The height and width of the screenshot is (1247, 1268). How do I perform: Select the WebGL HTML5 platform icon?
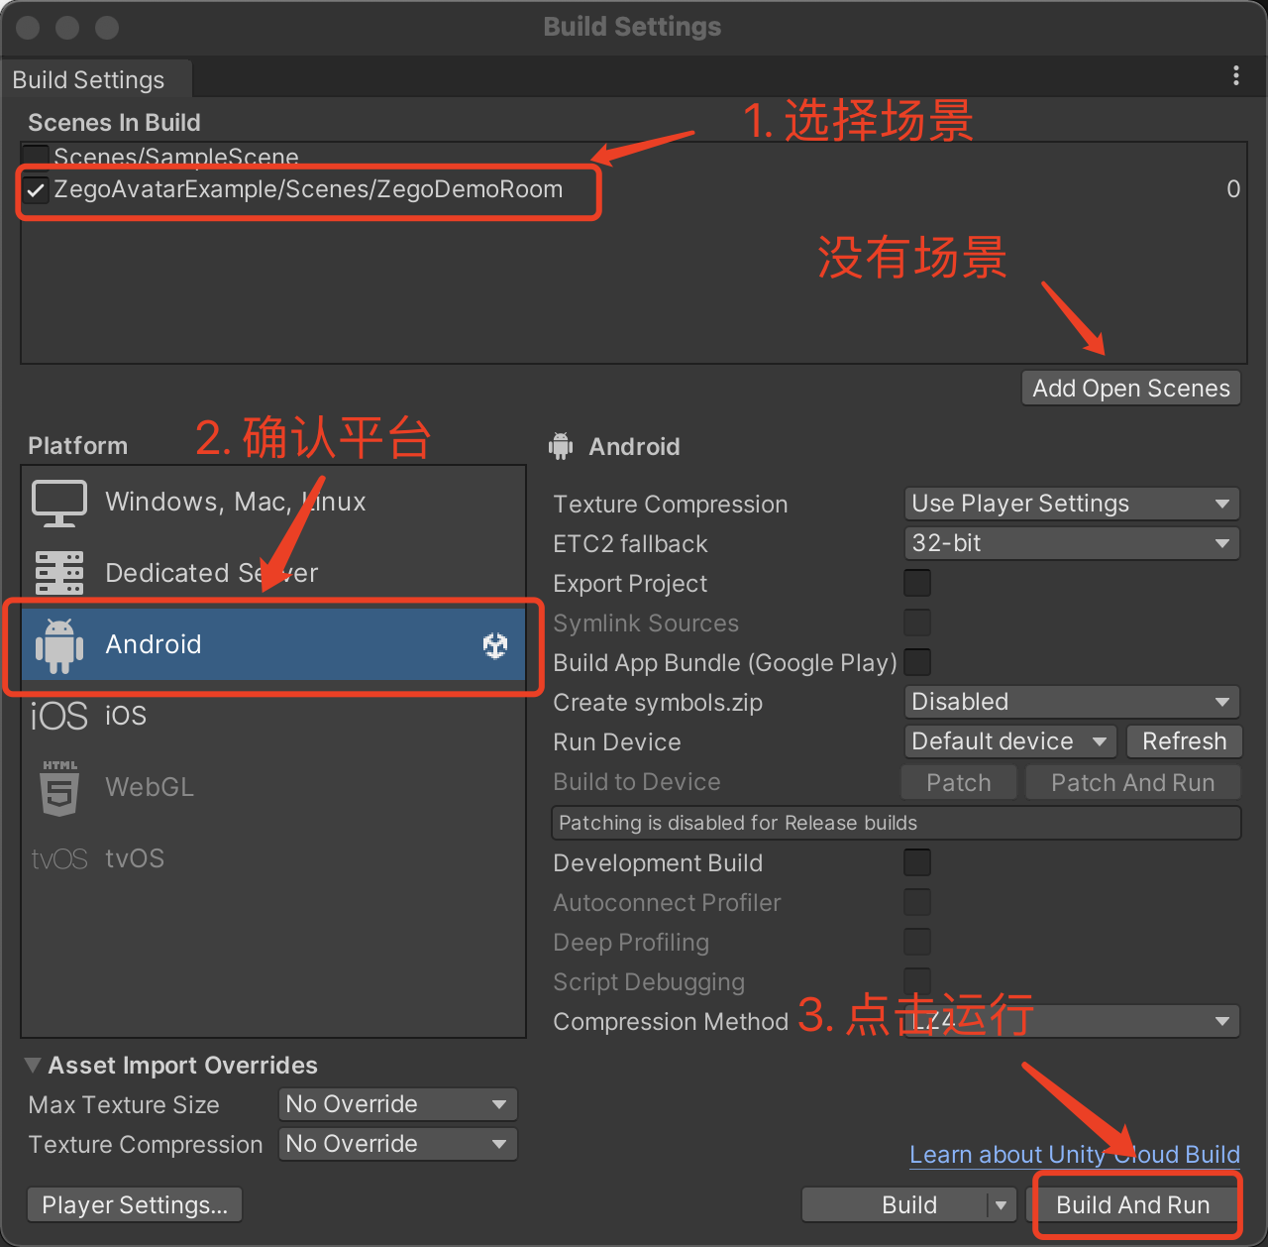(x=59, y=788)
